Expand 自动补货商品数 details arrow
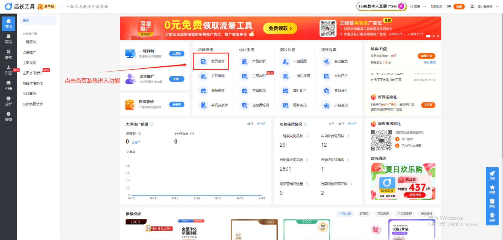This screenshot has width=503, height=240. (348, 136)
